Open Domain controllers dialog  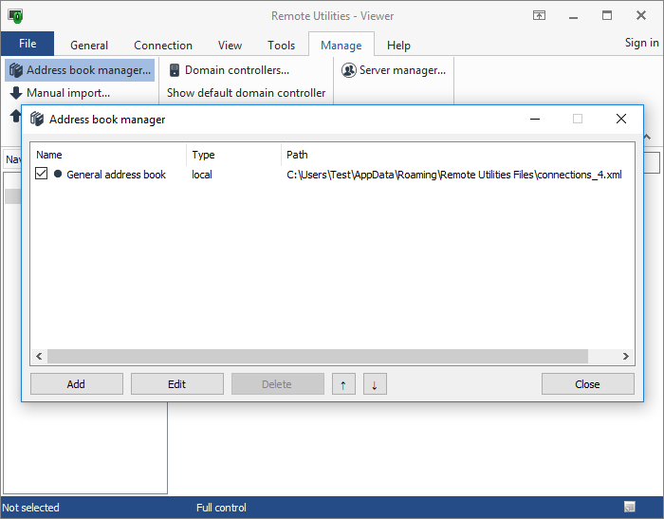point(230,70)
